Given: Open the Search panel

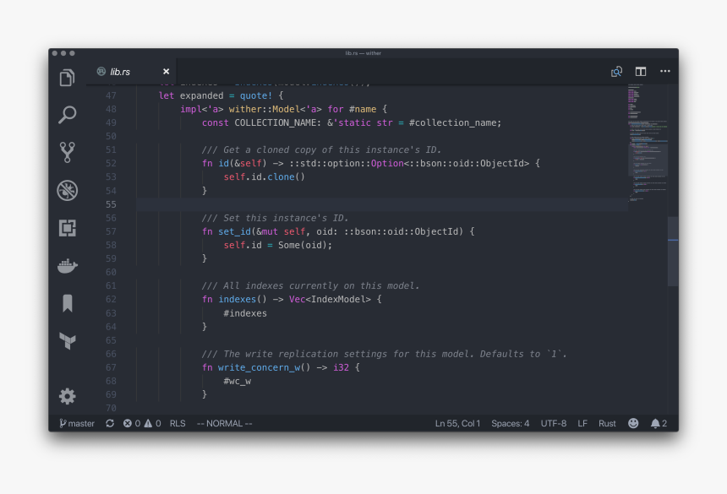Looking at the screenshot, I should (x=68, y=115).
